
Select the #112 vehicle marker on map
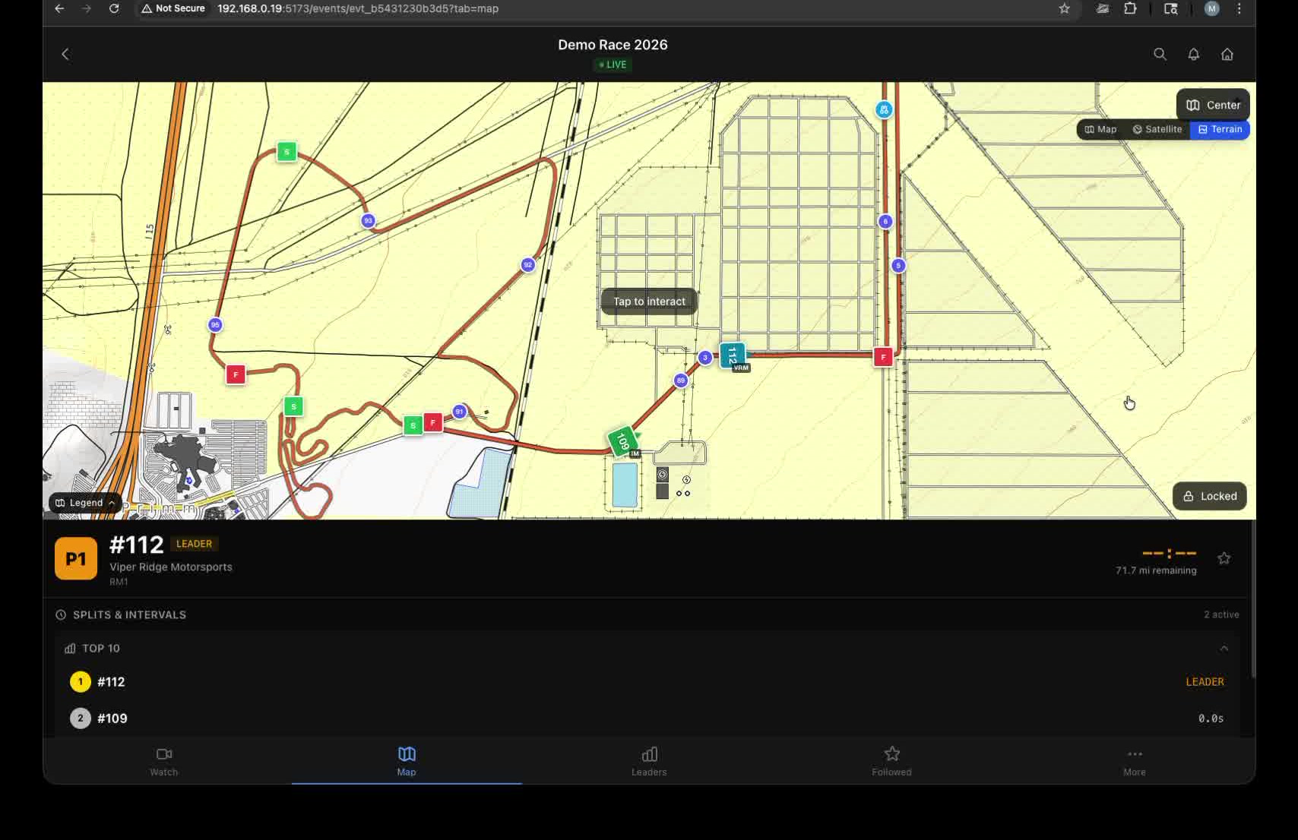click(732, 355)
